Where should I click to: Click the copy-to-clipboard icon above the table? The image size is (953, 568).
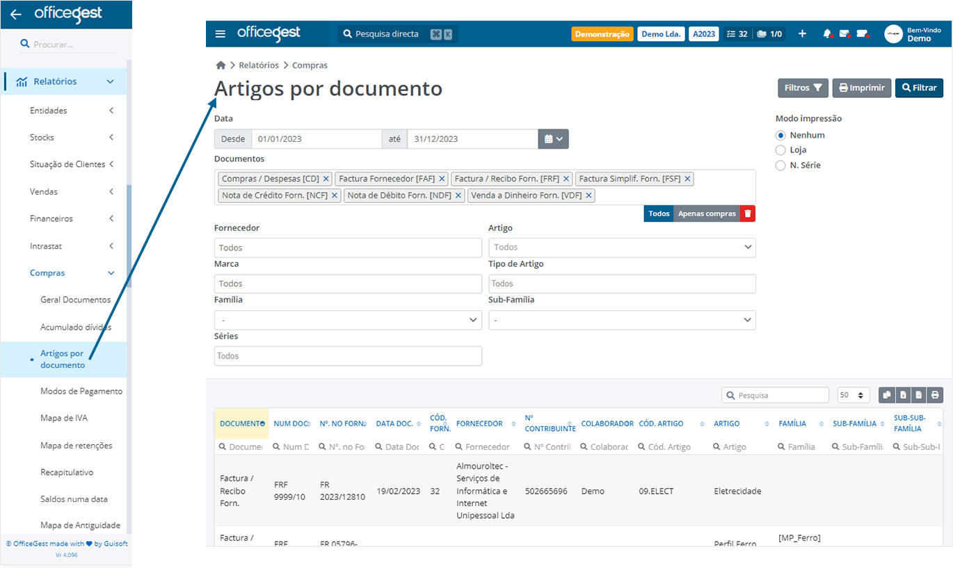887,395
